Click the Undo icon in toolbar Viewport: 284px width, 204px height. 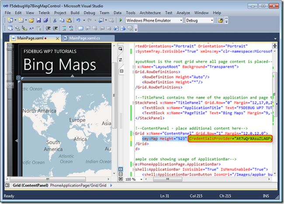click(78, 21)
